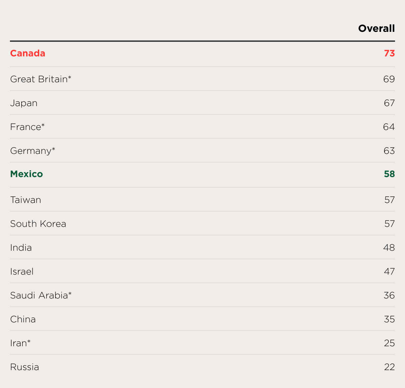This screenshot has height=388, width=405.
Task: Click Great Britain's score of 69
Action: pos(389,79)
